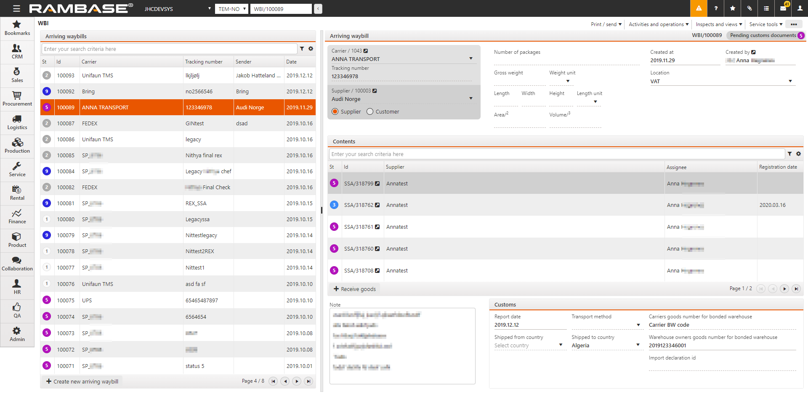The image size is (808, 394).
Task: Open the Logistics module
Action: pyautogui.click(x=17, y=122)
